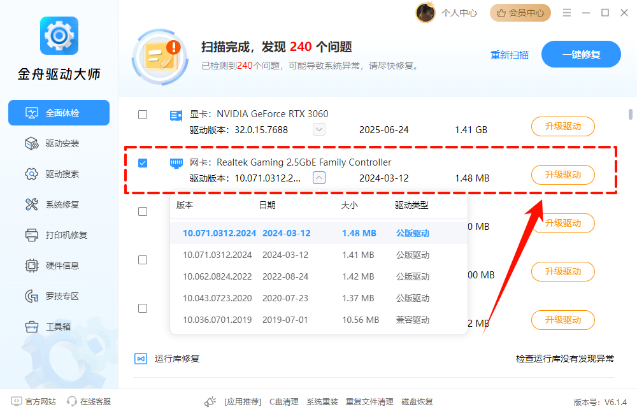This screenshot has height=414, width=637.
Task: Open 个人中心
Action: click(459, 13)
